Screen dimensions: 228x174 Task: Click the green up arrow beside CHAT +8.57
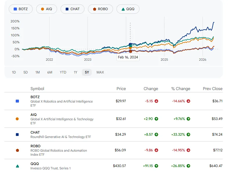click(x=156, y=134)
